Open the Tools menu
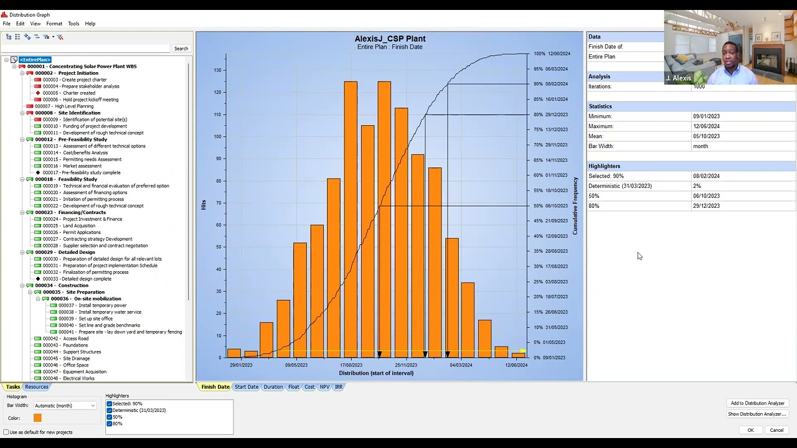797x448 pixels. pyautogui.click(x=73, y=24)
